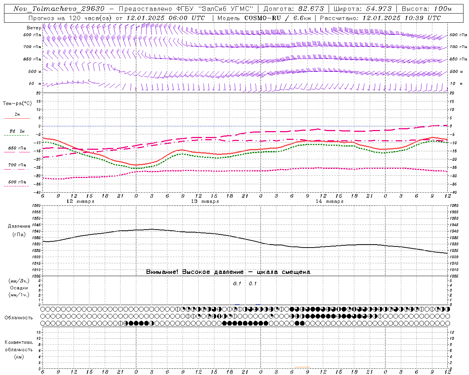Click the 10 м wind level label on left
This screenshot has width=469, height=375.
click(35, 83)
